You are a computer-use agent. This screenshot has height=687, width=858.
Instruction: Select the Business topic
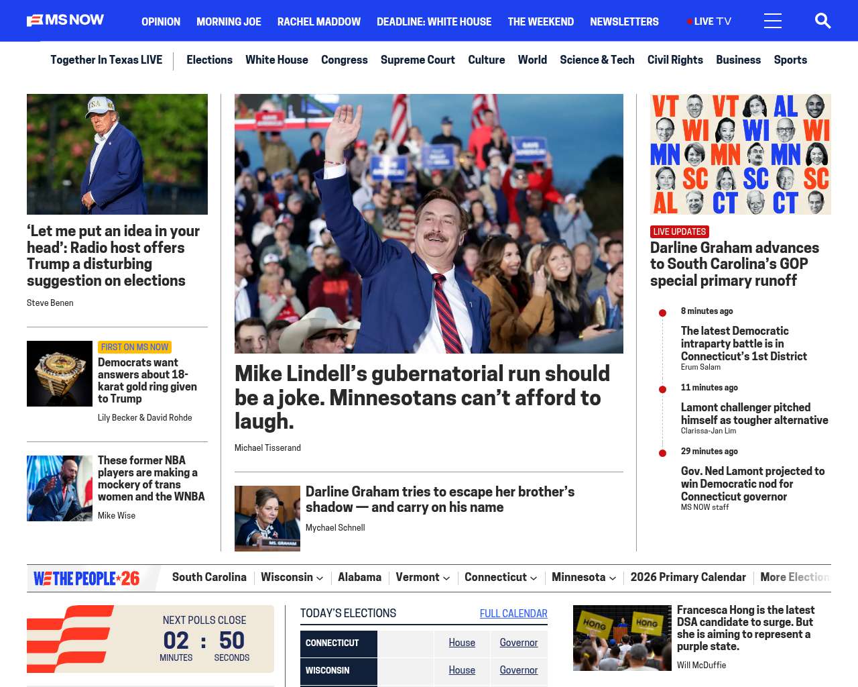pos(738,60)
